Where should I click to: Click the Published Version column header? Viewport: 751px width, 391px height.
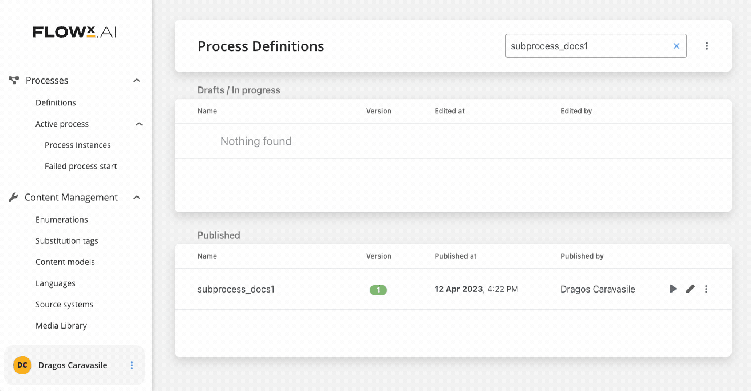[x=379, y=256]
